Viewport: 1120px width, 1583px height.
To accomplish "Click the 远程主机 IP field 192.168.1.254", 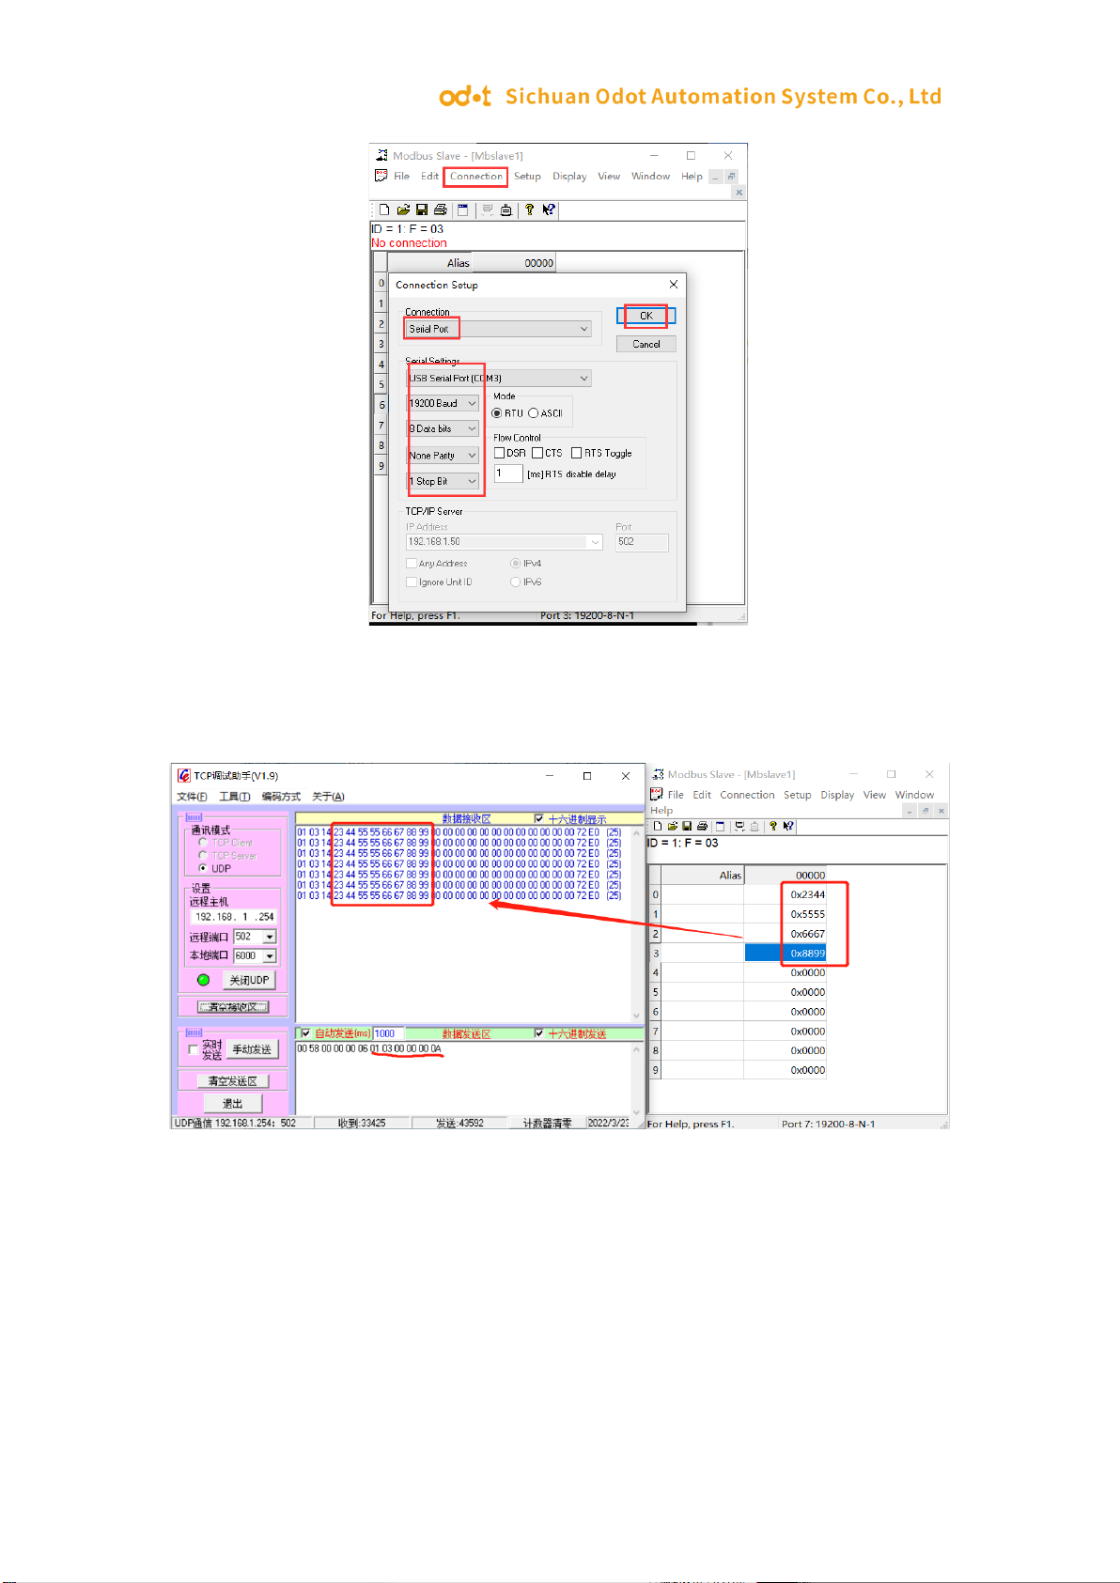I will point(234,917).
